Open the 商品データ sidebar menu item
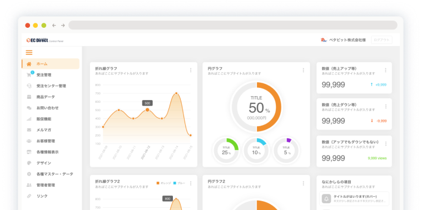The image size is (422, 210). (51, 97)
